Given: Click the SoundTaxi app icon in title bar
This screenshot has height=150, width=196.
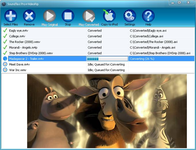Looking at the screenshot, I should coord(4,4).
